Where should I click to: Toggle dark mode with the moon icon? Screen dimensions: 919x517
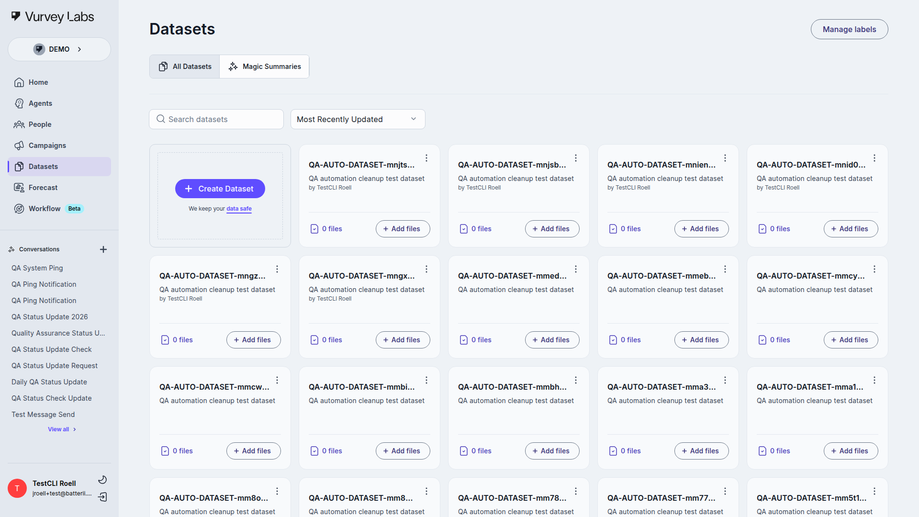tap(102, 479)
